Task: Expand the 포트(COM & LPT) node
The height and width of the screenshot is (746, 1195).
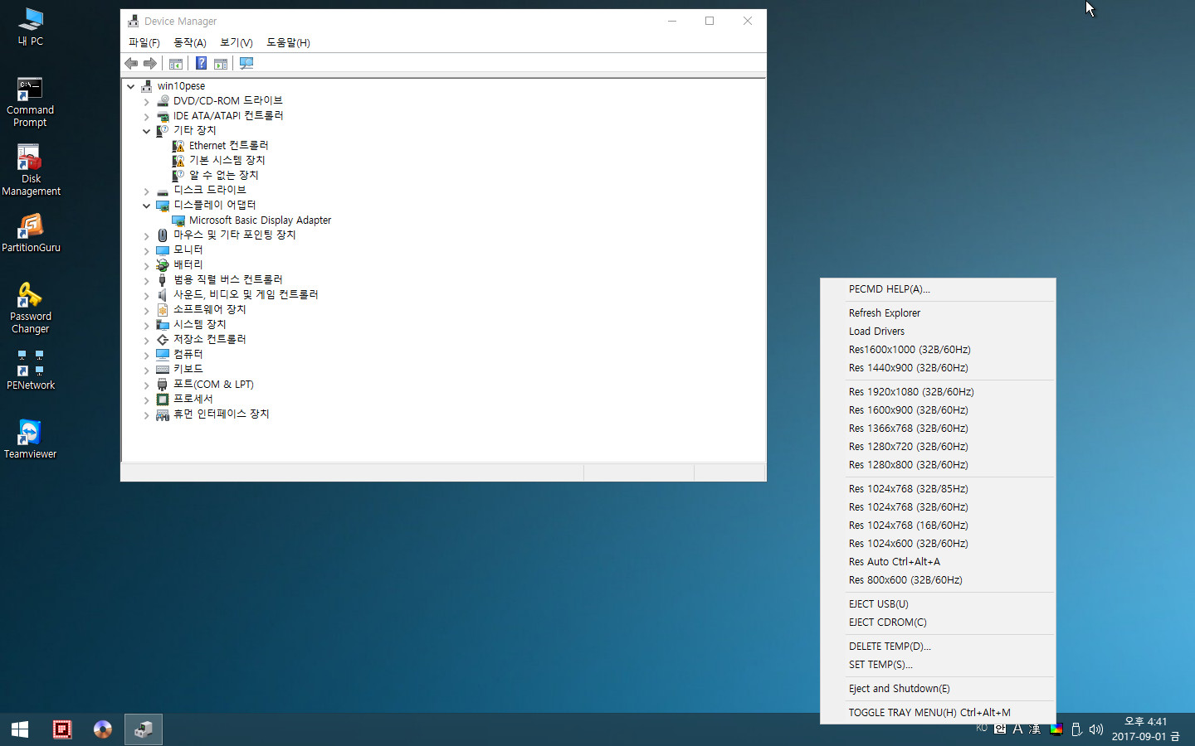Action: coord(147,385)
